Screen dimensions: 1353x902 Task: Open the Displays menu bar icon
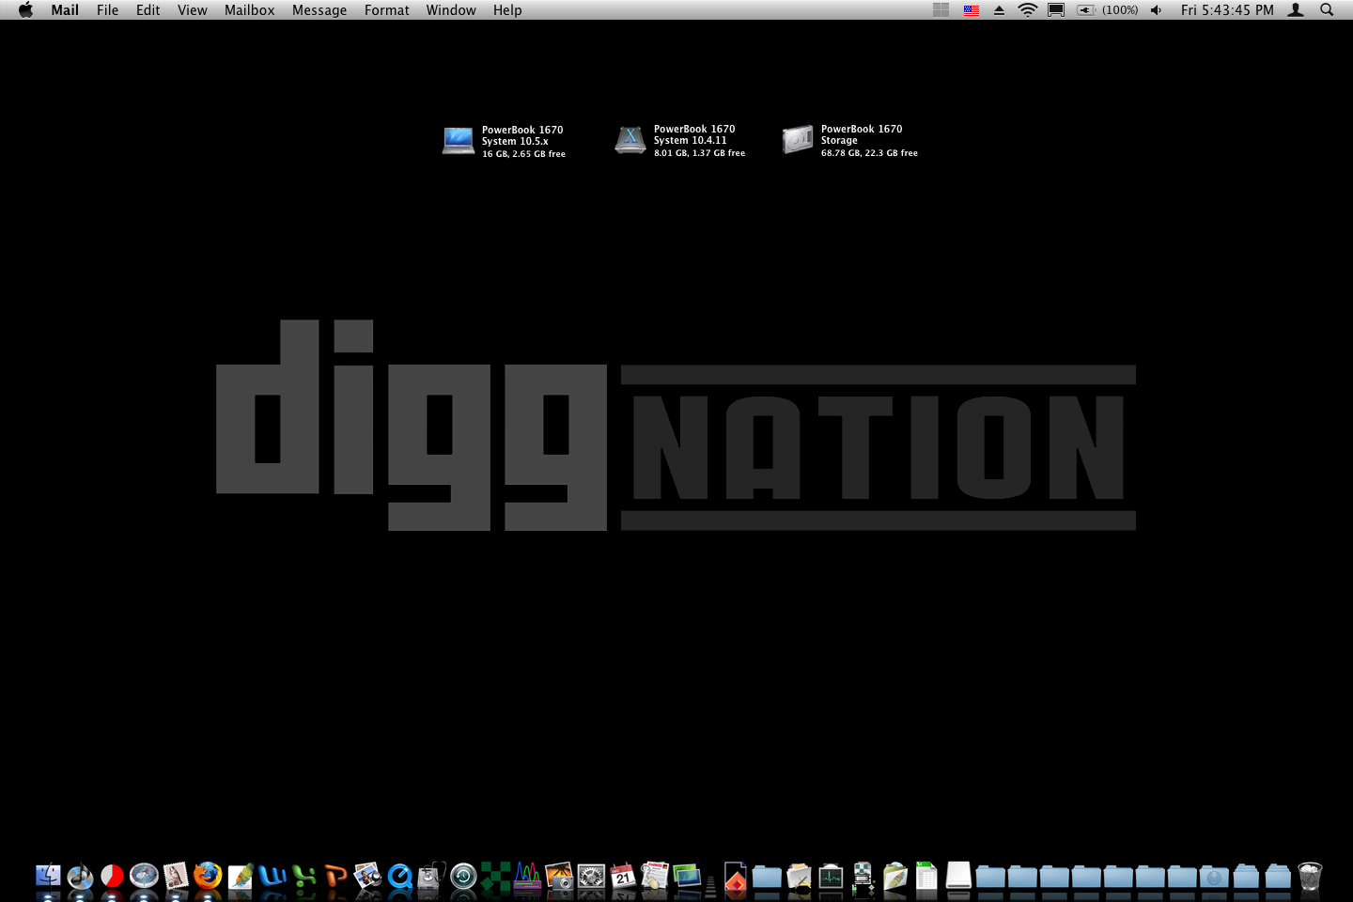(1056, 9)
